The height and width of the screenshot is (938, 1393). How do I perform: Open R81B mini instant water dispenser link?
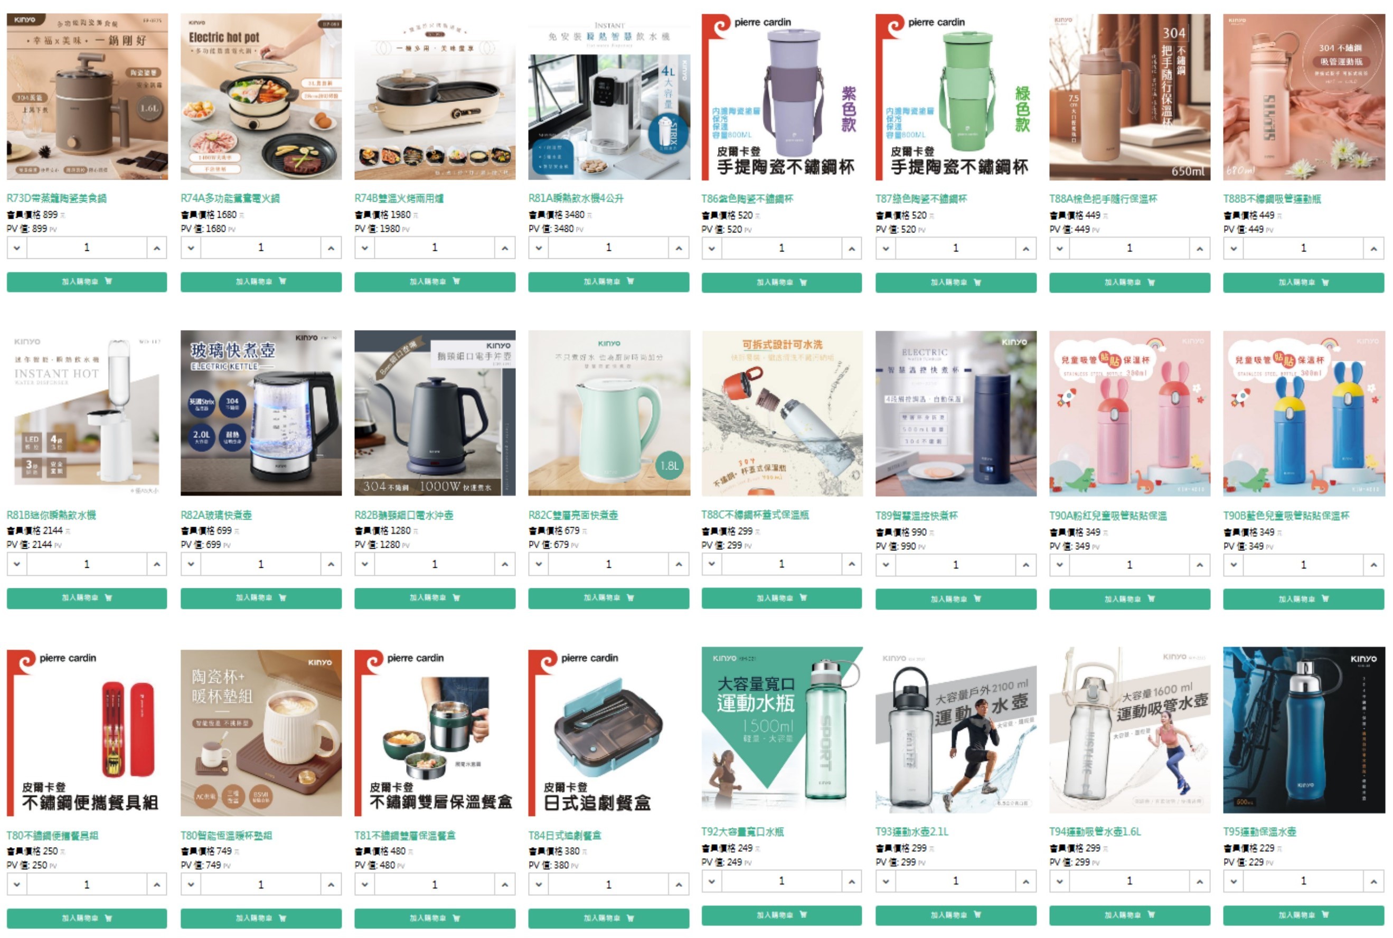click(51, 515)
